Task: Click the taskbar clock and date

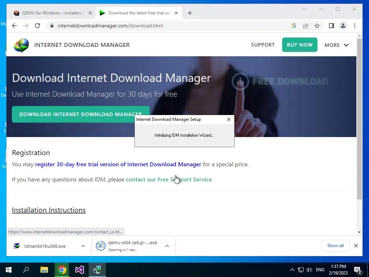Action: [338, 270]
